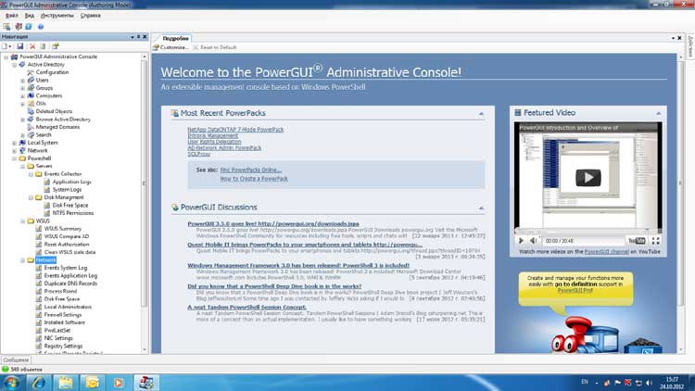Viewport: 695px width, 391px height.
Task: Click the WSUS Summary script icon
Action: coord(39,229)
